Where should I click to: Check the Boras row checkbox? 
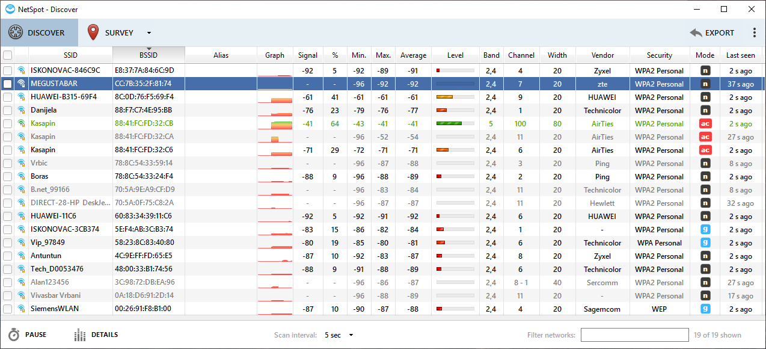7,176
